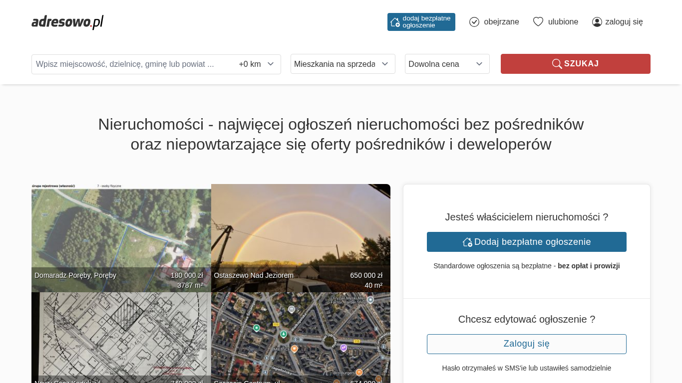Open the Mieszkania na sprzedaż category dropdown

point(342,64)
